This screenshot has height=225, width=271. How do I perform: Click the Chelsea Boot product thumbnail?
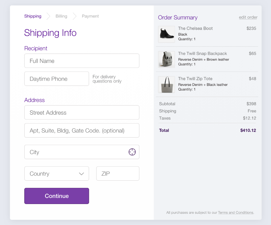(167, 34)
